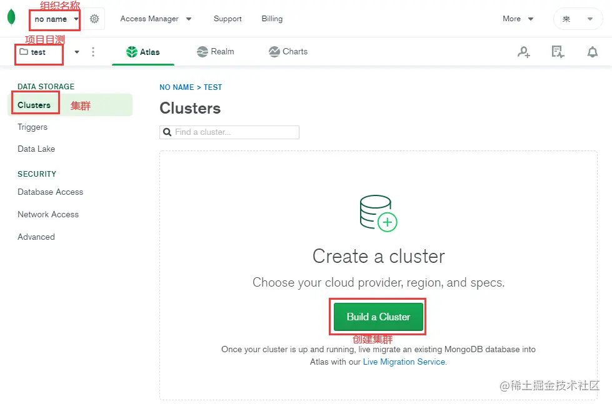Image resolution: width=612 pixels, height=404 pixels.
Task: Open the Live Migration Service link
Action: pyautogui.click(x=404, y=362)
